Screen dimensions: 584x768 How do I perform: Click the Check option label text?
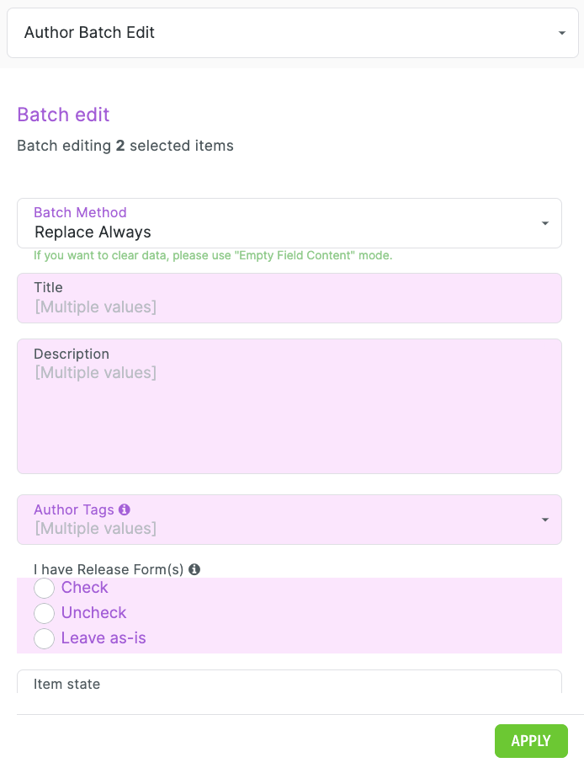(x=85, y=588)
